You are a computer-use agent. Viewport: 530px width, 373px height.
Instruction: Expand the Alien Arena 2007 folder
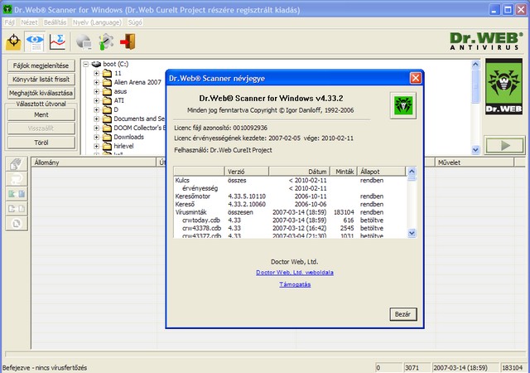97,82
